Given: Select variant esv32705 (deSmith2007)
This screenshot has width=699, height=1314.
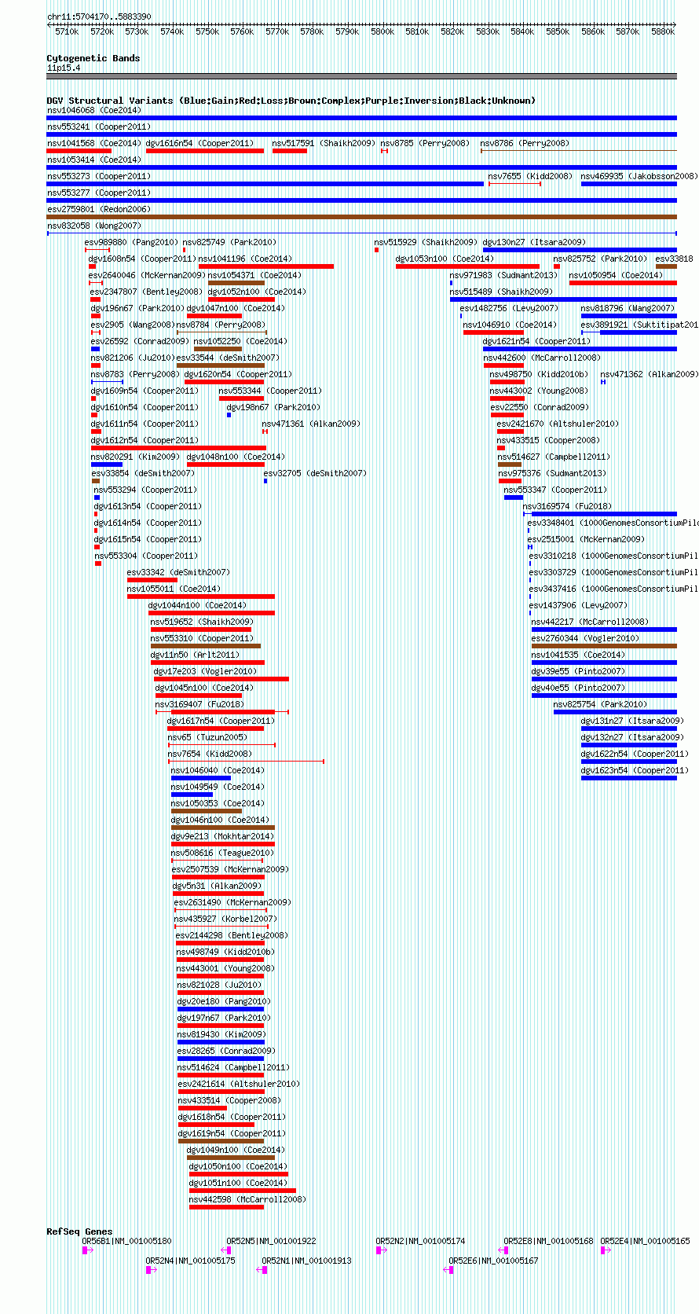Looking at the screenshot, I should (x=315, y=473).
